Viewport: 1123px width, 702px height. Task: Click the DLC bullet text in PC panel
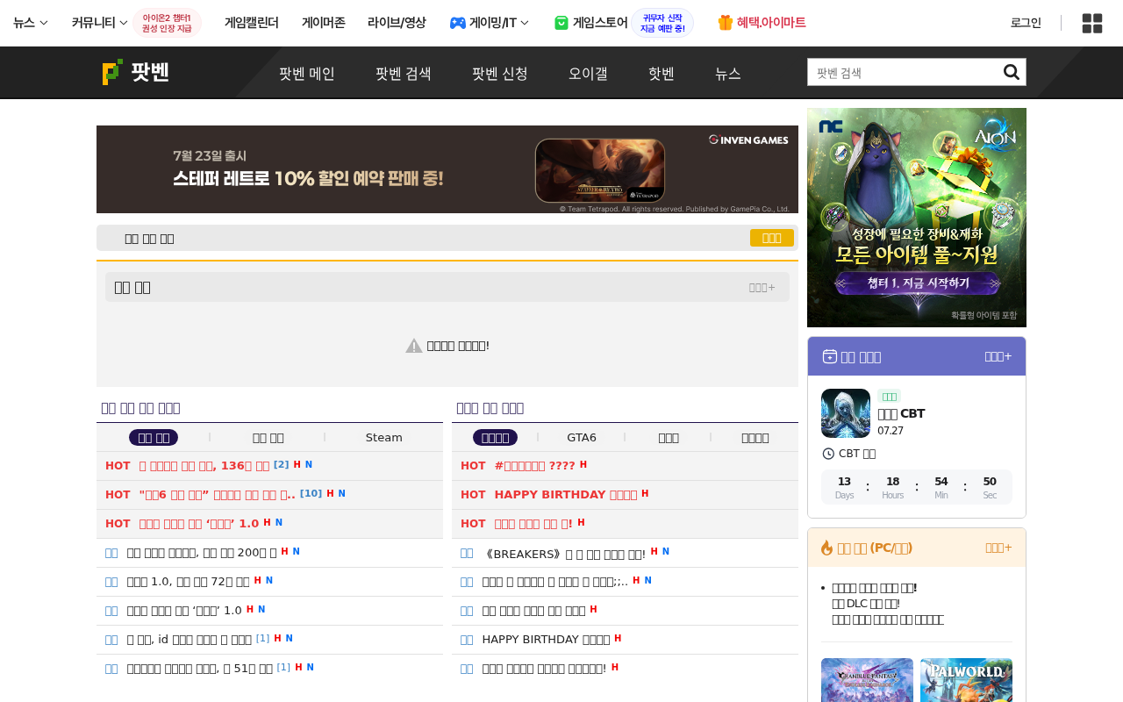pos(866,603)
